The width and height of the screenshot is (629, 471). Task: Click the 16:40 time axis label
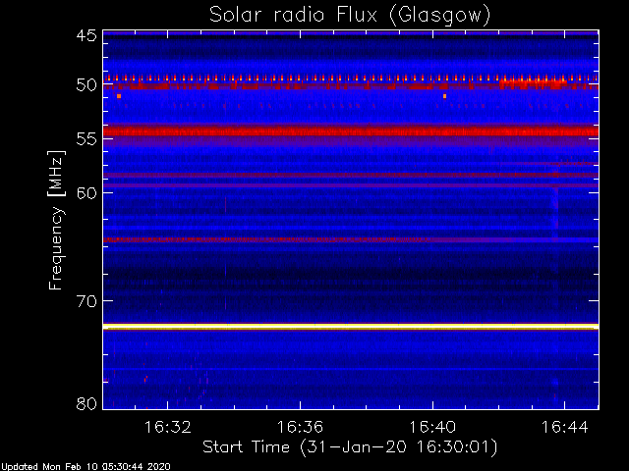[x=432, y=428]
